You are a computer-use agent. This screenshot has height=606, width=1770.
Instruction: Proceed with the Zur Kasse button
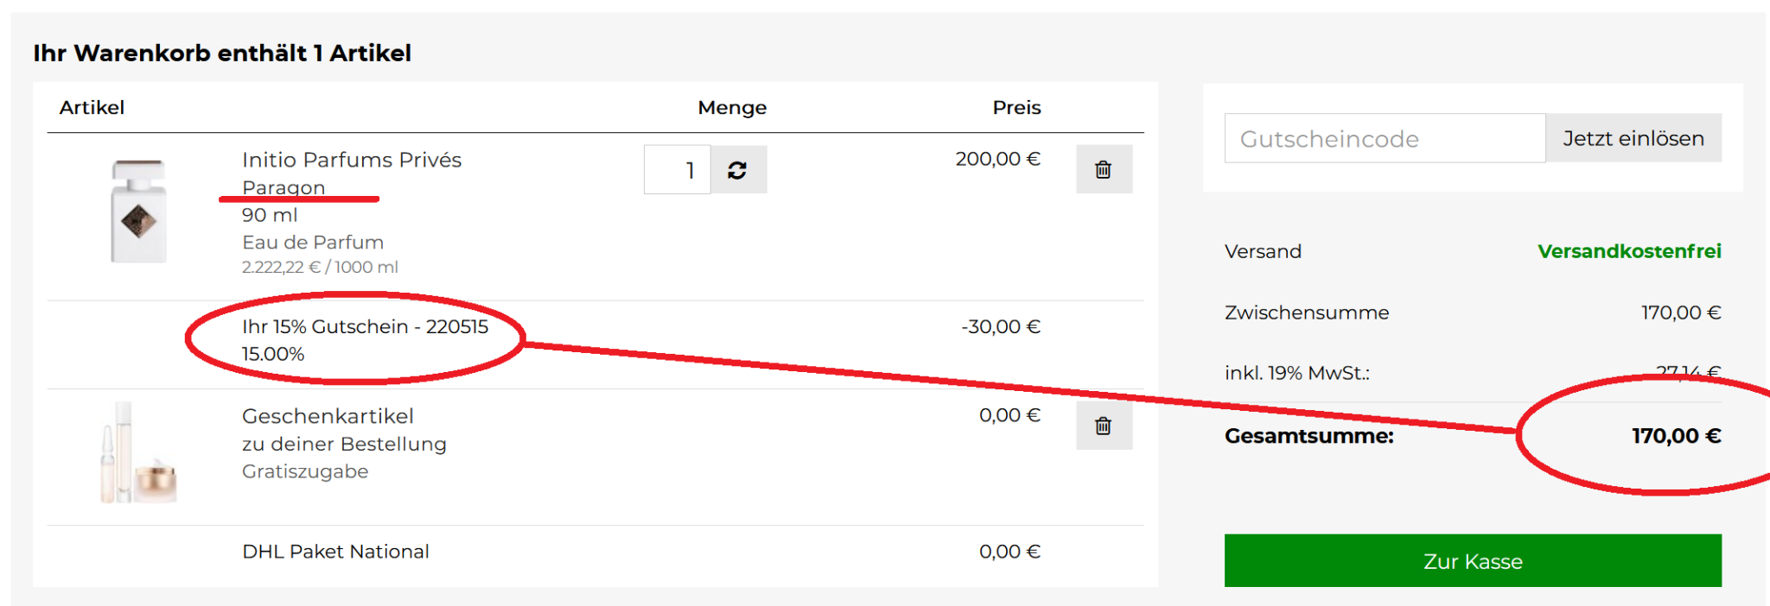click(x=1472, y=561)
